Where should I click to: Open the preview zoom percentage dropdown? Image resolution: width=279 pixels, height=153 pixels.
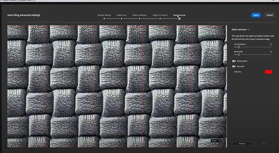216,141
